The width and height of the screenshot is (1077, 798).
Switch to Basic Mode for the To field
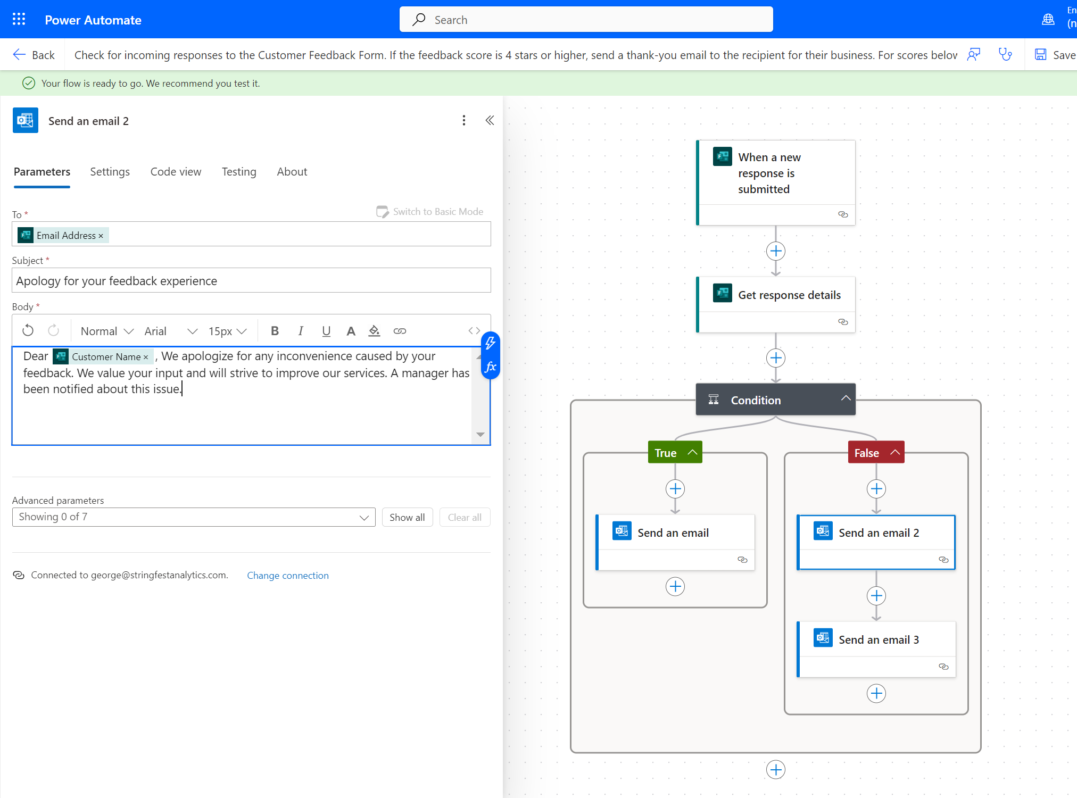(430, 212)
